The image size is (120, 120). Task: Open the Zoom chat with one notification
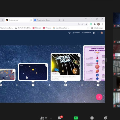(60, 118)
